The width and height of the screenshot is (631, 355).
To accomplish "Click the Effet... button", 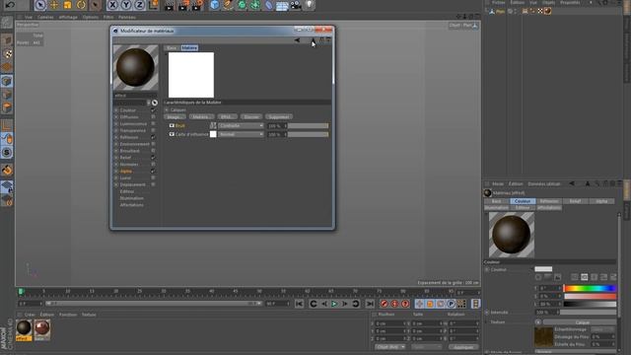I will click(x=227, y=117).
